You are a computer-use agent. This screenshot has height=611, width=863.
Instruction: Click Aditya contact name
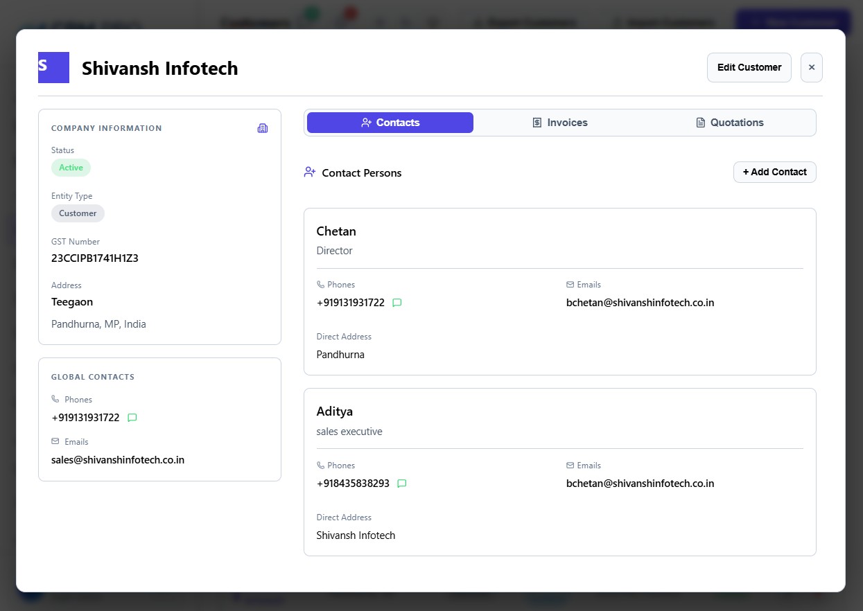(335, 411)
